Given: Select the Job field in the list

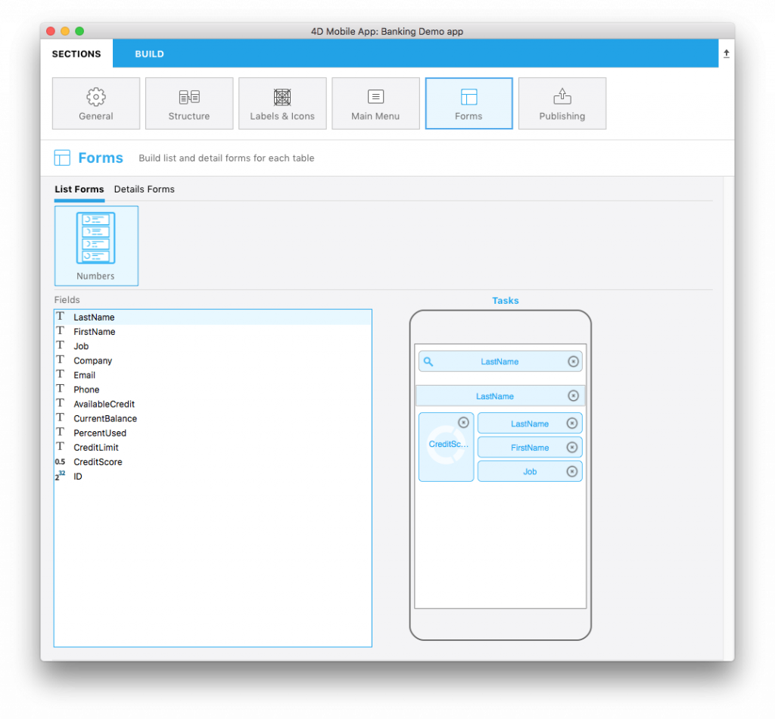Looking at the screenshot, I should (213, 346).
